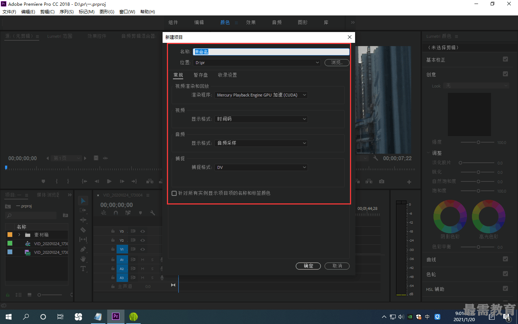Viewport: 518px width, 324px height.
Task: Open 第1页 page dropdown in Source monitor
Action: pos(67,158)
